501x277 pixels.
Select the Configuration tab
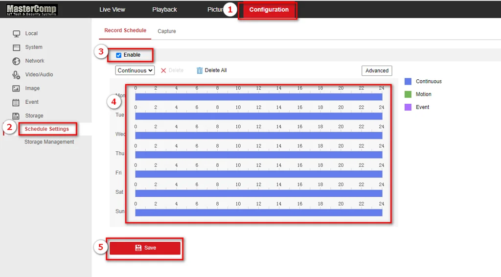[x=269, y=10]
